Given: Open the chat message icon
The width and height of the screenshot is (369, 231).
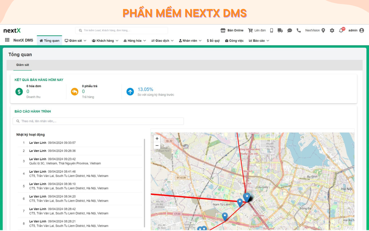Looking at the screenshot, I should coord(289,30).
